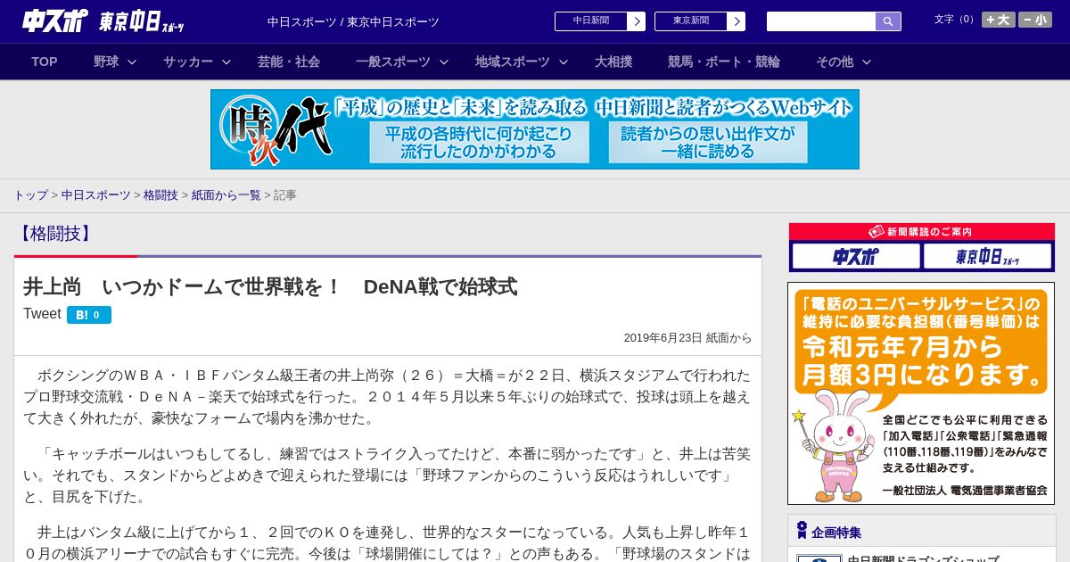Open the 大相撲 menu item
Image resolution: width=1070 pixels, height=562 pixels.
click(613, 62)
